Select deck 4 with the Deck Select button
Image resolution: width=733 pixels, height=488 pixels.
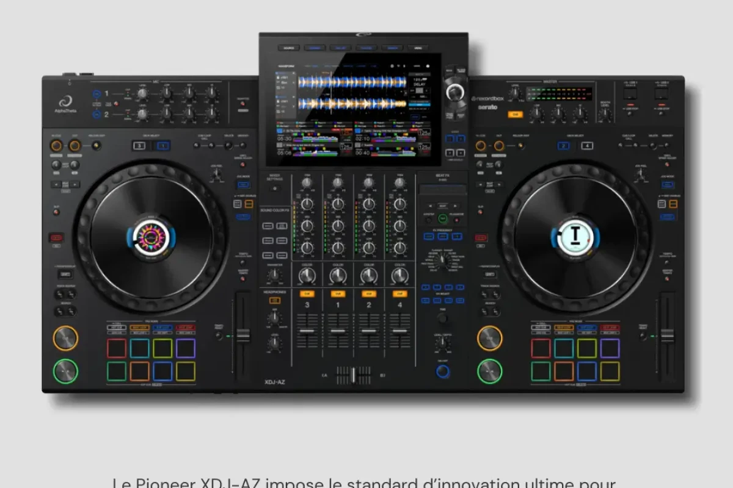586,146
